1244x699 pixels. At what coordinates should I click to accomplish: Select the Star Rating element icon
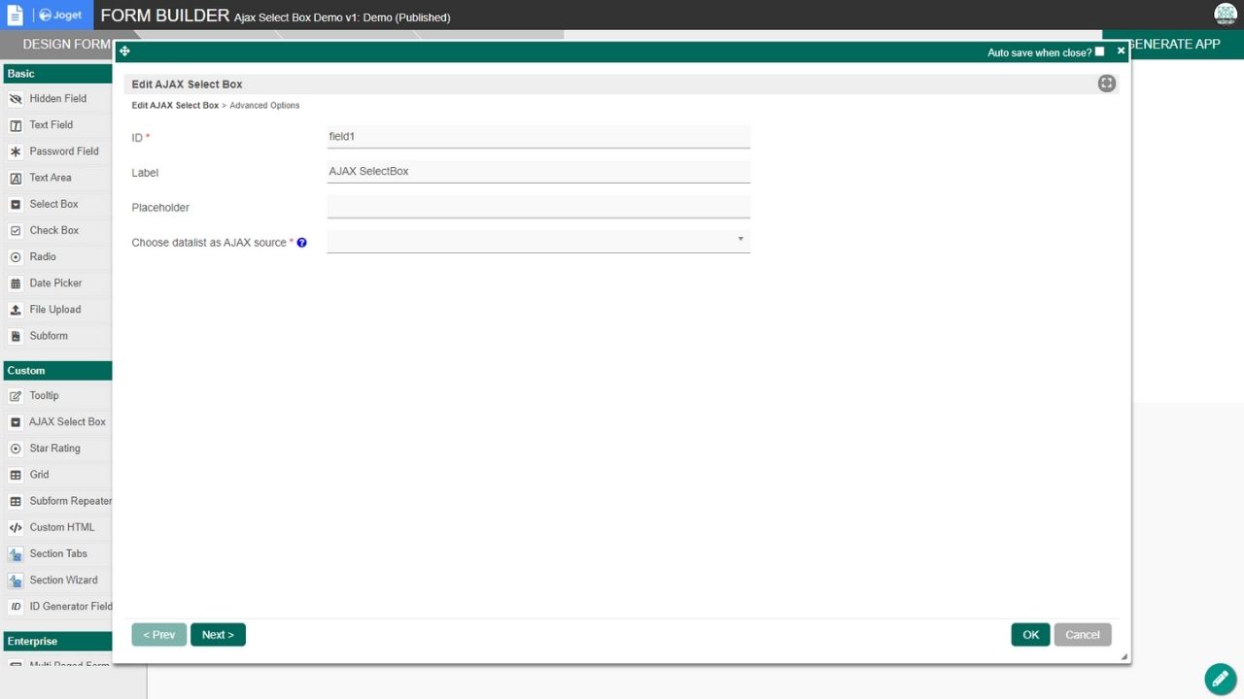16,449
